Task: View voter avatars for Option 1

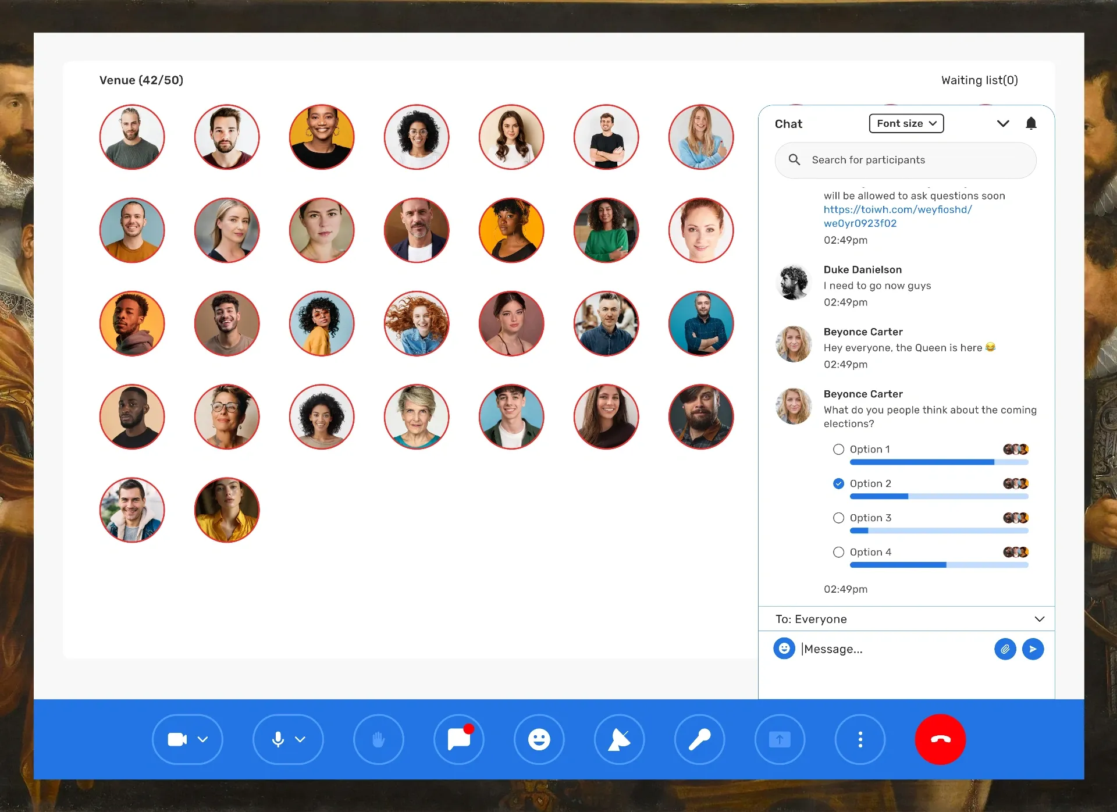Action: pyautogui.click(x=1016, y=449)
